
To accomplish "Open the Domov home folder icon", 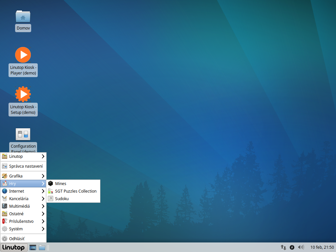I will click(23, 16).
